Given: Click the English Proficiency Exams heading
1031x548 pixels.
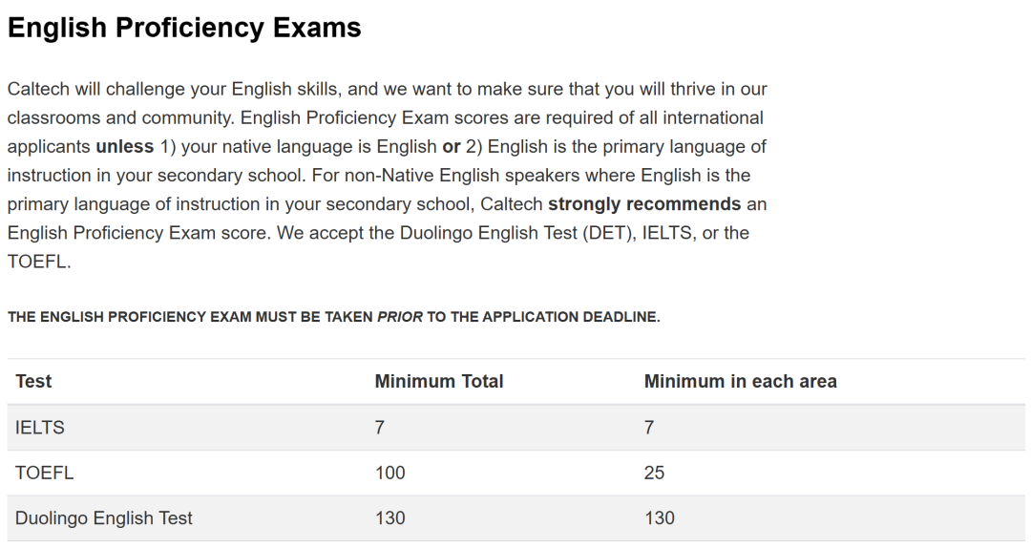Looking at the screenshot, I should coord(184,29).
